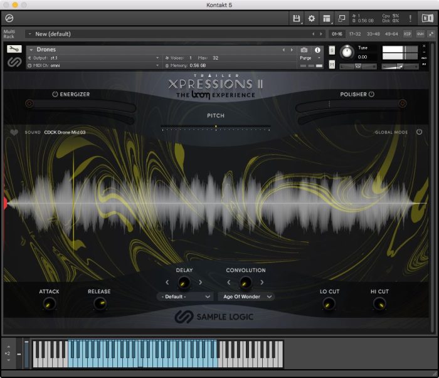Click the AUX button in rack header
The image size is (439, 378).
point(420,34)
